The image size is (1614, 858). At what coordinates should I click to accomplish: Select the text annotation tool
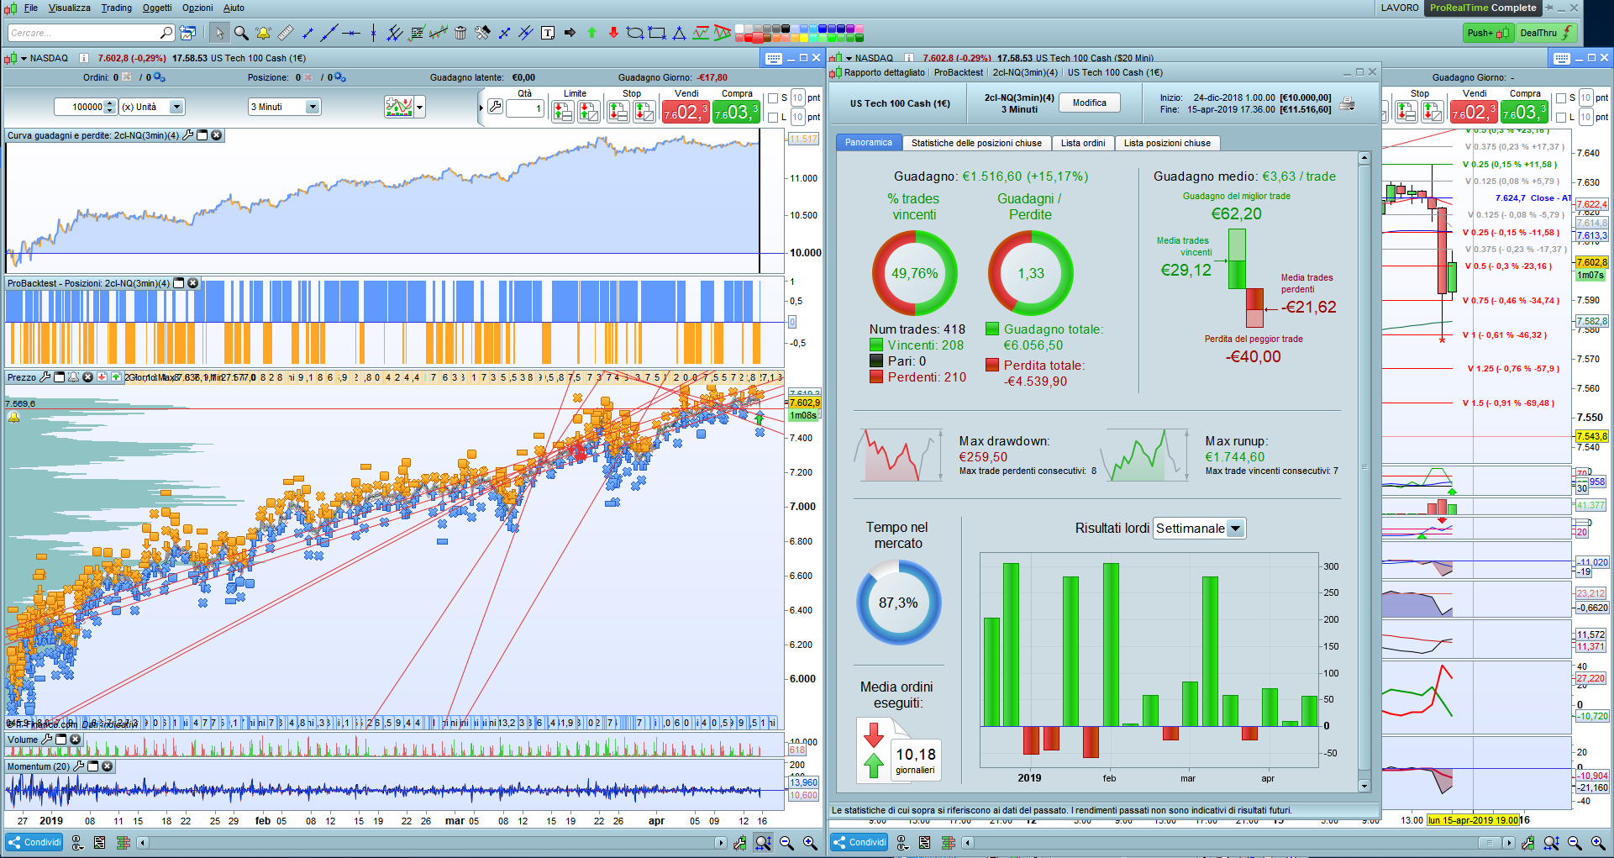[548, 33]
